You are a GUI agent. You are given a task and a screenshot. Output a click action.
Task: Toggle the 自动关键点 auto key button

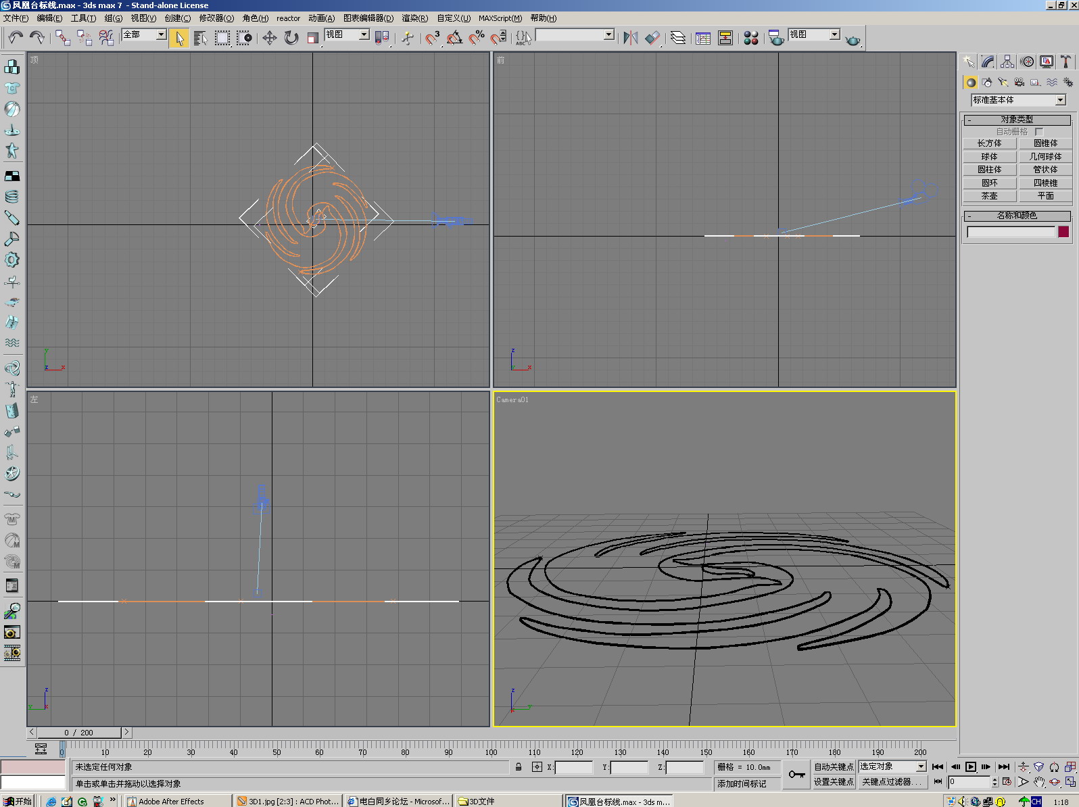pyautogui.click(x=833, y=766)
